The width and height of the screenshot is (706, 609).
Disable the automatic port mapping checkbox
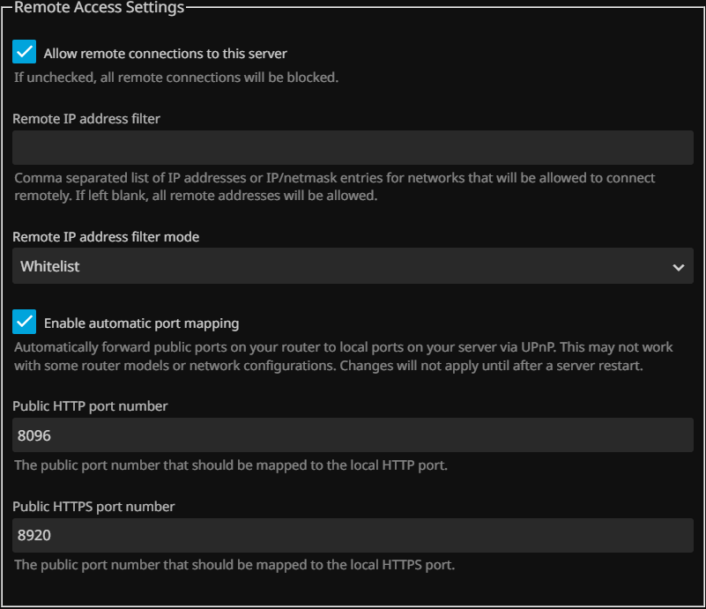tap(25, 323)
